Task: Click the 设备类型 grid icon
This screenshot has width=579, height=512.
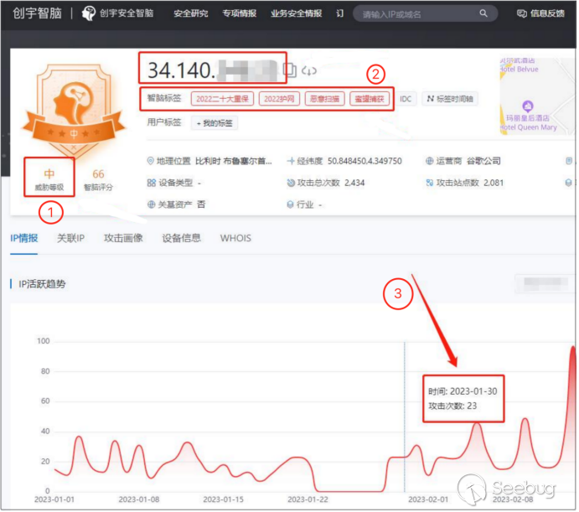Action: click(x=152, y=184)
